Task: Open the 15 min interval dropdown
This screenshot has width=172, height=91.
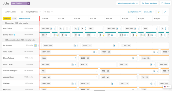Action: pos(48,12)
